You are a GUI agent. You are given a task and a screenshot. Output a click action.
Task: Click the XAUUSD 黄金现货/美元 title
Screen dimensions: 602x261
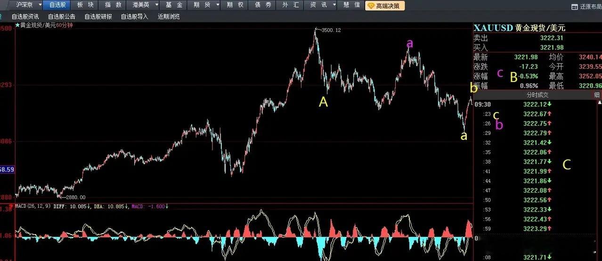click(x=520, y=28)
